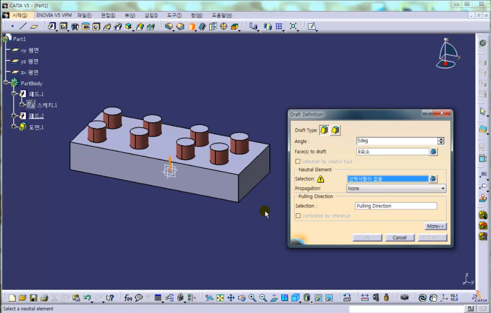Open the 파일(F) menu
491x313 pixels.
click(x=84, y=15)
